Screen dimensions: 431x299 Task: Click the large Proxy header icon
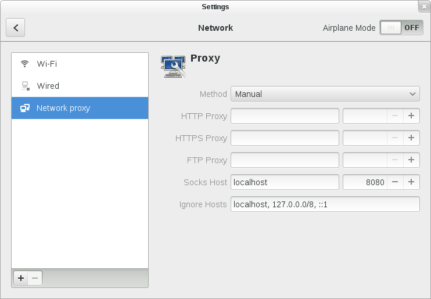pyautogui.click(x=173, y=66)
